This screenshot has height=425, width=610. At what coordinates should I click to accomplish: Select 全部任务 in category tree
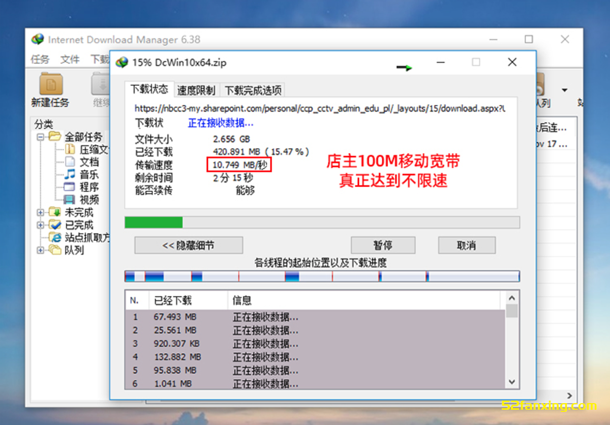click(x=83, y=137)
